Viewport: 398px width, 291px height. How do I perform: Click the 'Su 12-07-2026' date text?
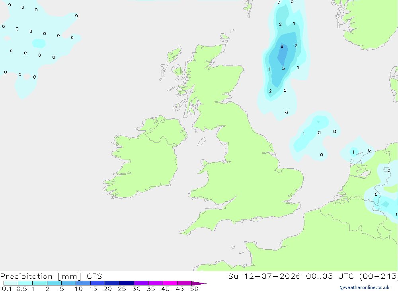click(265, 276)
